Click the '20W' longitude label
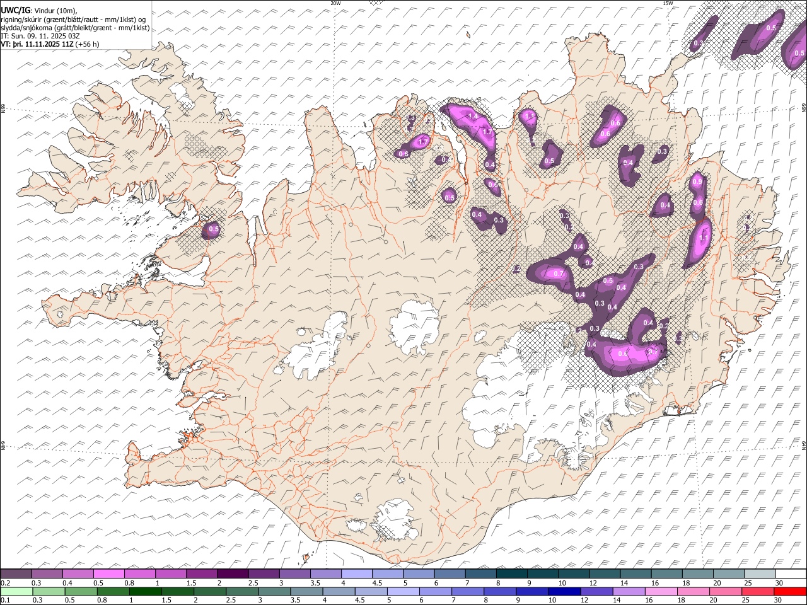This screenshot has width=807, height=605. click(x=335, y=3)
